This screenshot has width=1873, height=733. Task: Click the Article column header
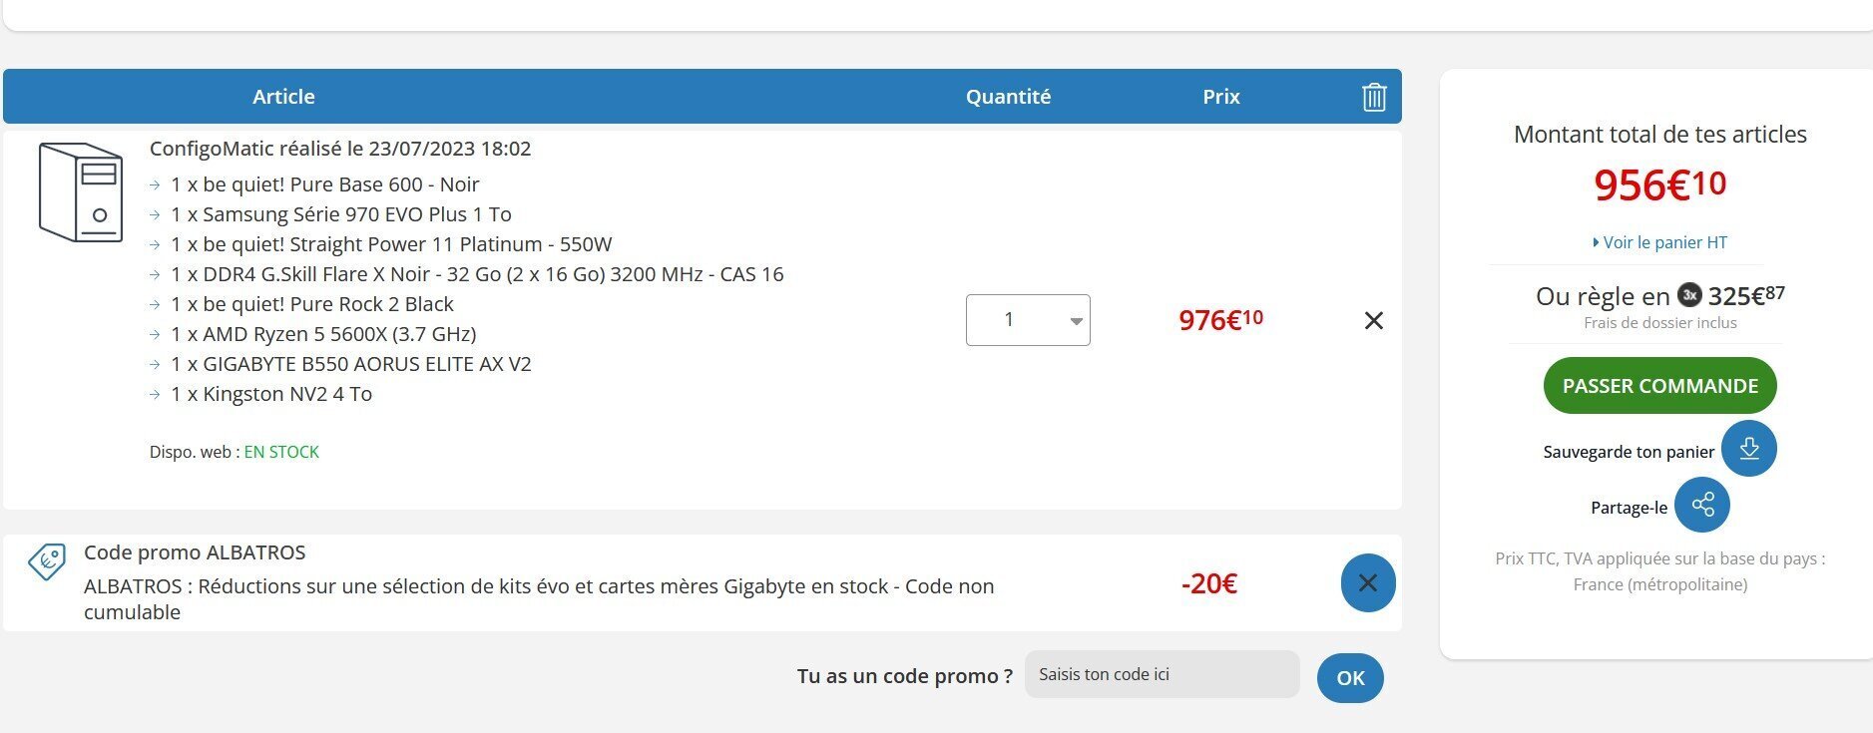(283, 97)
